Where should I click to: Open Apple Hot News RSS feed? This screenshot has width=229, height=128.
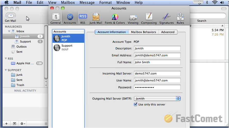[23, 63]
